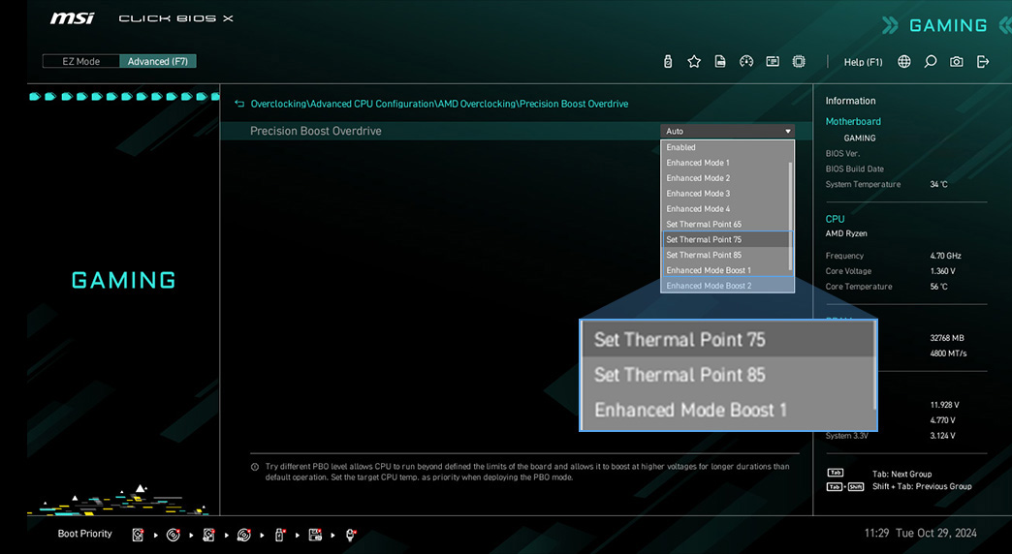
Task: Click the CPU chip icon in toolbar
Action: 799,61
